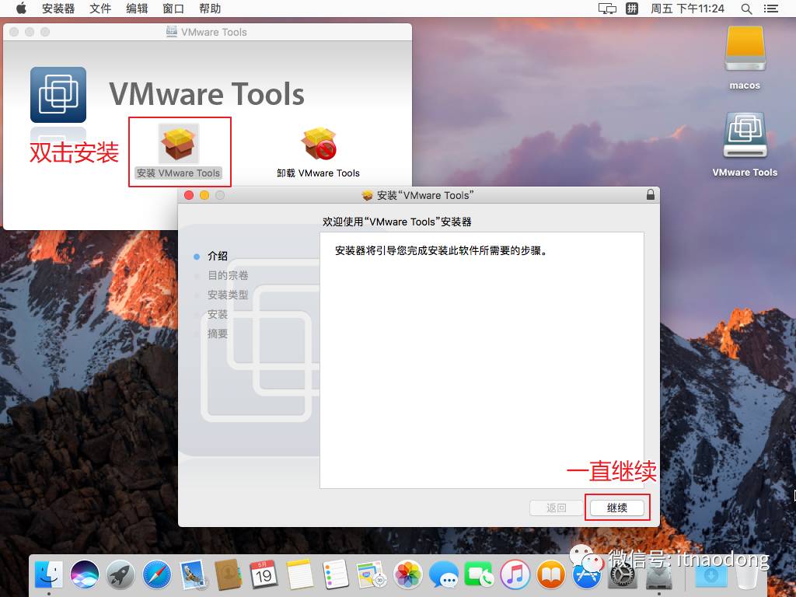Open Messages from the Dock
Screen dimensions: 796x597
[444, 574]
